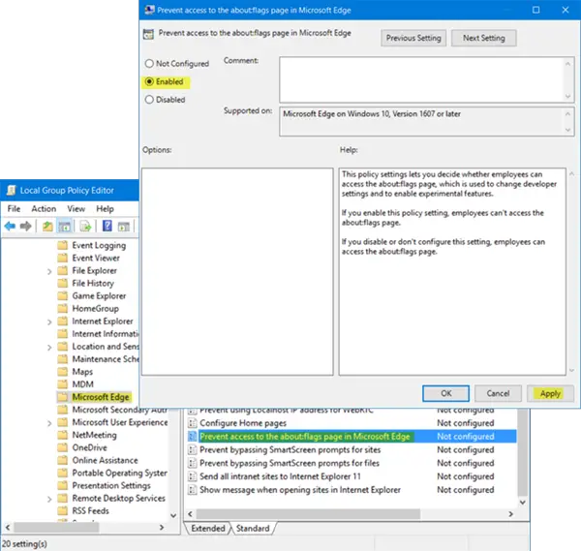Click the Forward arrow in the toolbar
The width and height of the screenshot is (581, 551).
coord(26,226)
